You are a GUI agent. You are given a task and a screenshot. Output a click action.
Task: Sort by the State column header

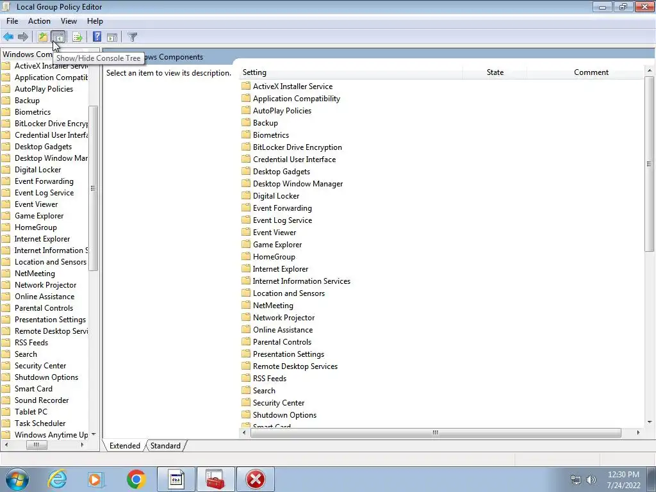(x=495, y=72)
